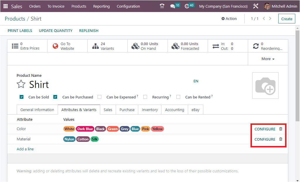Open the activities clock icon
This screenshot has width=300, height=182.
[187, 6]
